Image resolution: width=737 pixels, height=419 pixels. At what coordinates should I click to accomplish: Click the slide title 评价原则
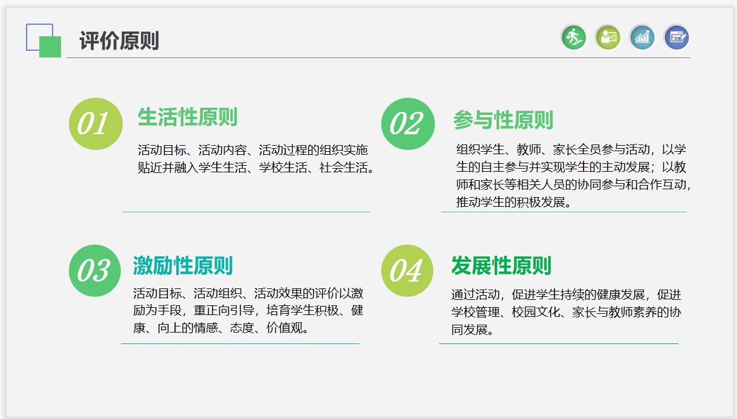click(x=119, y=41)
